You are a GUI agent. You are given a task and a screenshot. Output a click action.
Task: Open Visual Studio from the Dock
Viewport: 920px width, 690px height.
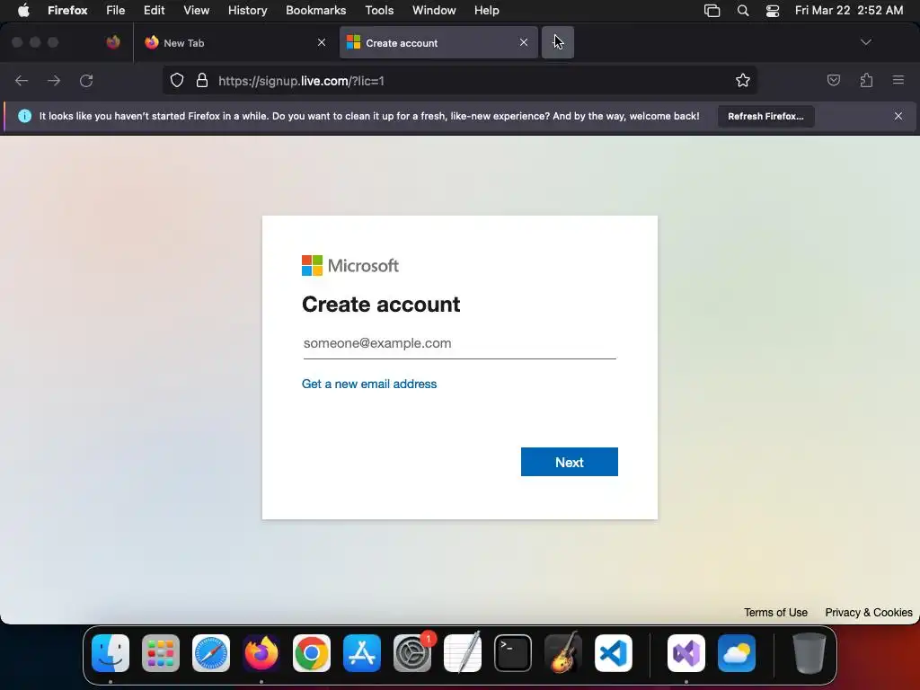pos(686,653)
